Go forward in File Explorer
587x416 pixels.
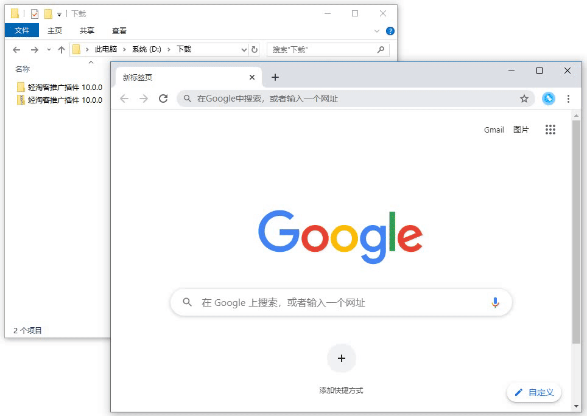(x=35, y=50)
